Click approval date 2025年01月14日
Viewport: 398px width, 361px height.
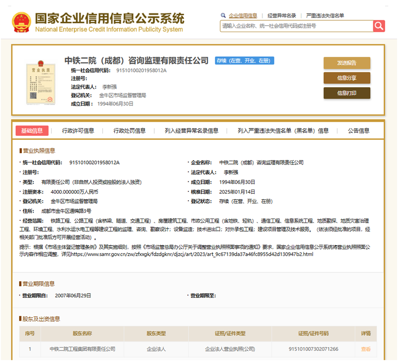click(x=237, y=192)
